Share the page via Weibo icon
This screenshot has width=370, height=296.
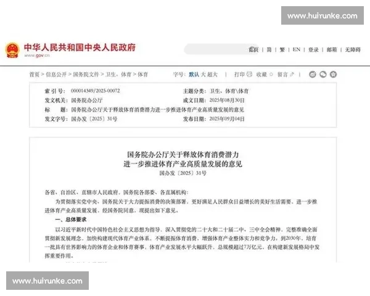[313, 75]
